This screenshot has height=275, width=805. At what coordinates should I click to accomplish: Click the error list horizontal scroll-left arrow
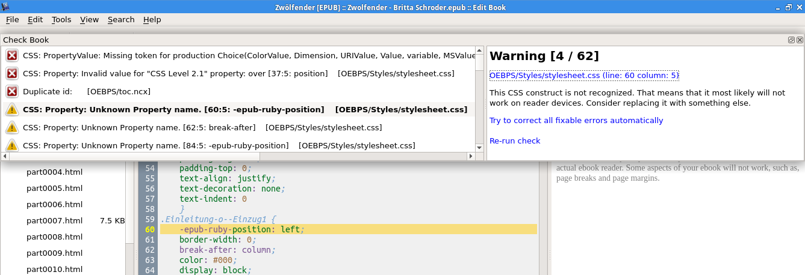[5, 156]
